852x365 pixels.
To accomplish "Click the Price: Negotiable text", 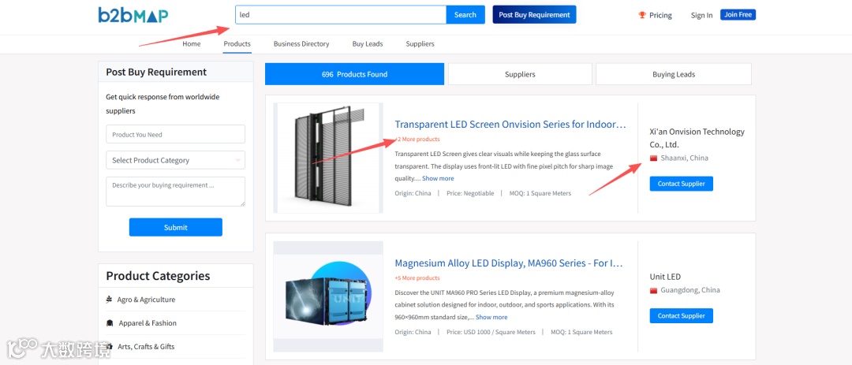I will (470, 193).
